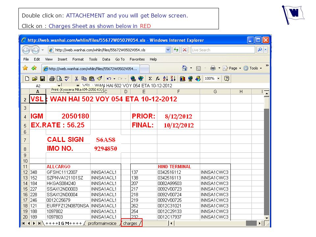Select the Format Painter brush icon
Screen dimensions: 316x237
pos(99,78)
